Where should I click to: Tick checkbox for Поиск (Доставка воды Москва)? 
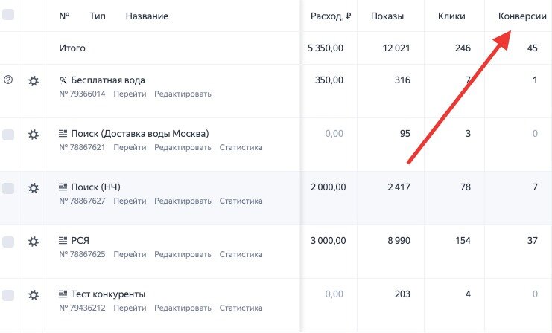point(8,135)
